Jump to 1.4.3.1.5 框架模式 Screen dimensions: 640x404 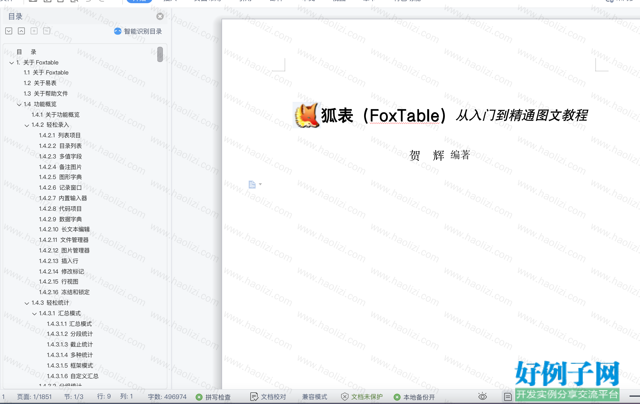(x=70, y=366)
